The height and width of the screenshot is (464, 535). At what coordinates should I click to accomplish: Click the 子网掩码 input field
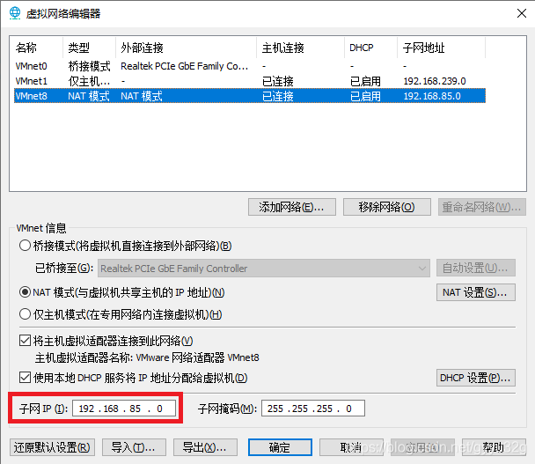coord(313,409)
